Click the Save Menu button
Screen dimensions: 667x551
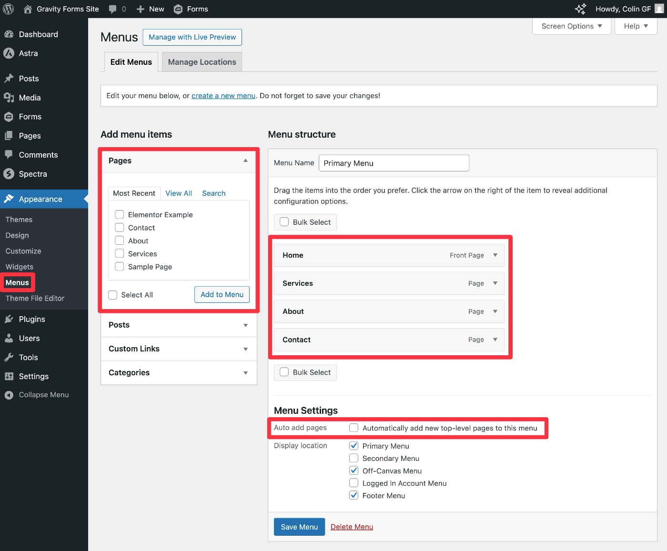point(299,527)
